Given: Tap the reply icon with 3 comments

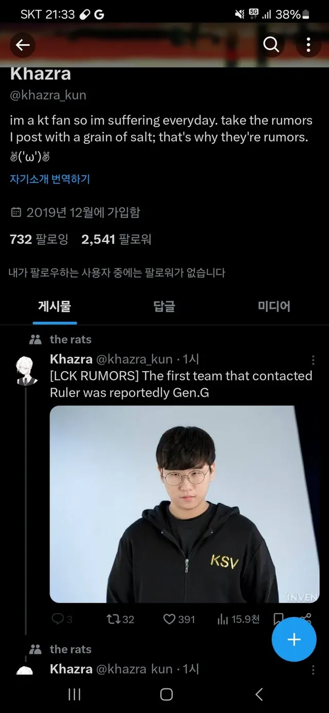Looking at the screenshot, I should [62, 619].
